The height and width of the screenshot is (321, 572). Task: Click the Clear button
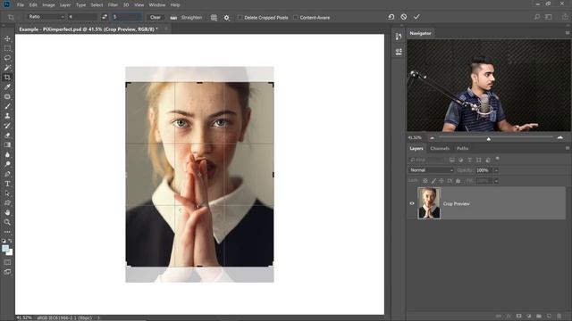tap(156, 17)
